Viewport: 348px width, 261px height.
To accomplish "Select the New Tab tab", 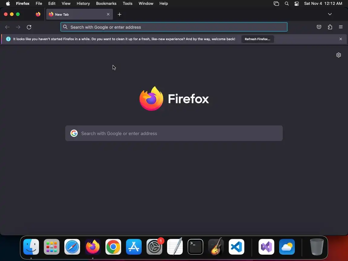I will pyautogui.click(x=79, y=14).
